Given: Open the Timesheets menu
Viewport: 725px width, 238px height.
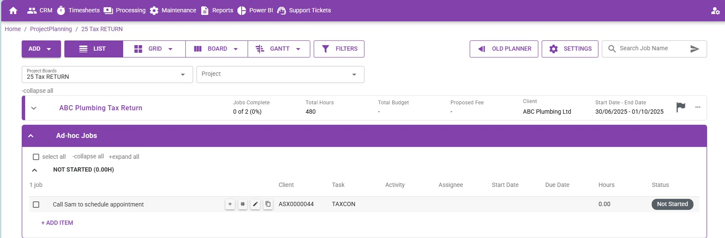Looking at the screenshot, I should coord(78,10).
